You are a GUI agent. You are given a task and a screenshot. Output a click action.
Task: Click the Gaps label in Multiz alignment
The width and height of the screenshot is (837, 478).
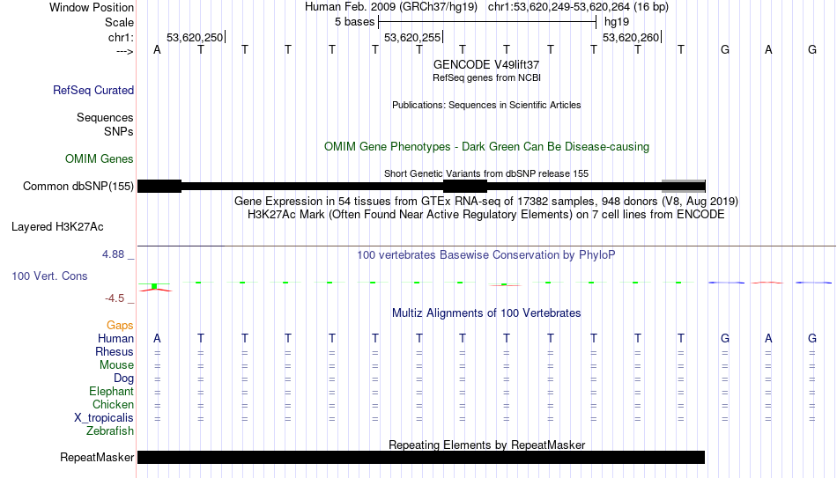pos(120,326)
